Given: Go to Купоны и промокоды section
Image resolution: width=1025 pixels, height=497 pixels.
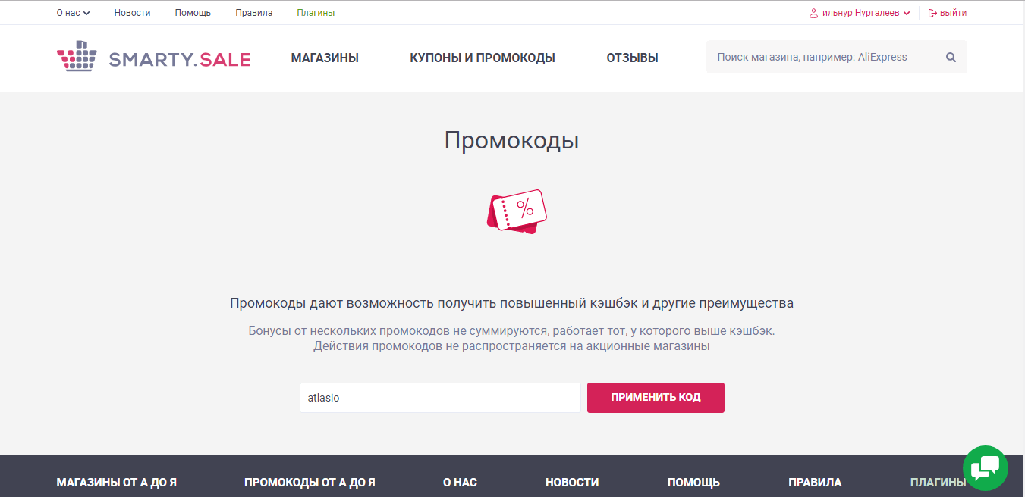Looking at the screenshot, I should point(483,58).
